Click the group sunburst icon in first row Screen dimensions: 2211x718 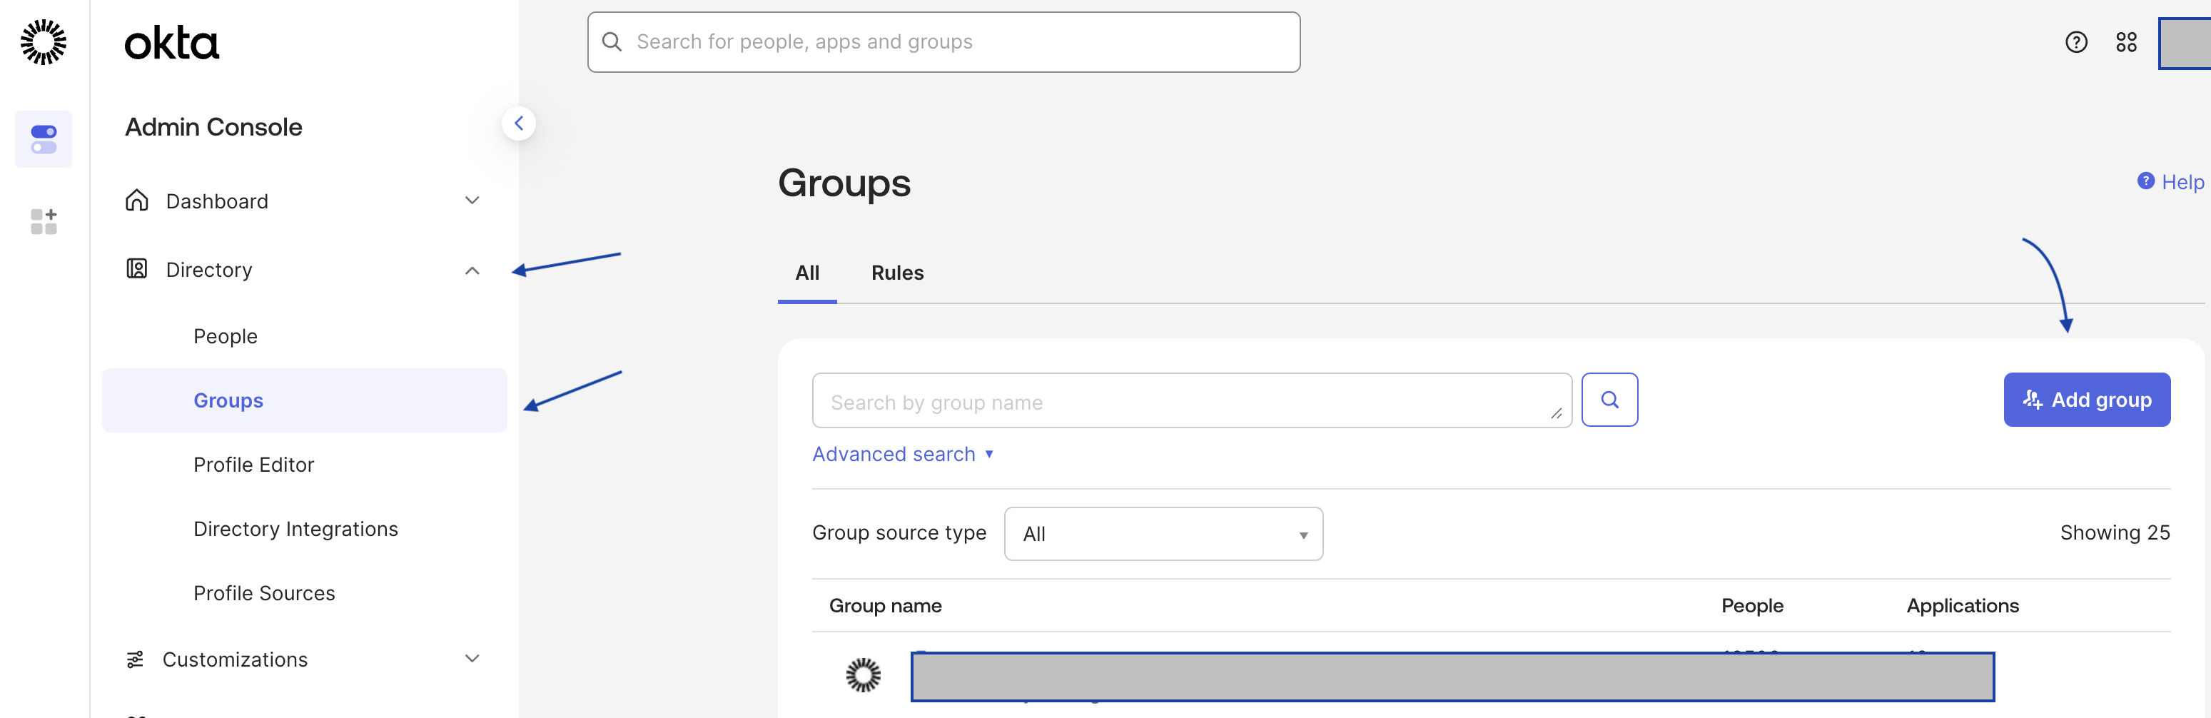(863, 675)
